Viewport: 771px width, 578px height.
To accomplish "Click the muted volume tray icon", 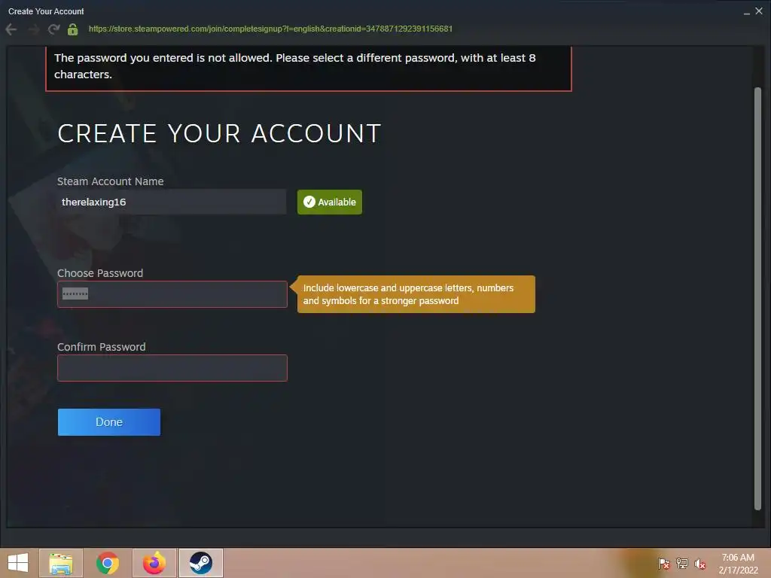I will 699,564.
